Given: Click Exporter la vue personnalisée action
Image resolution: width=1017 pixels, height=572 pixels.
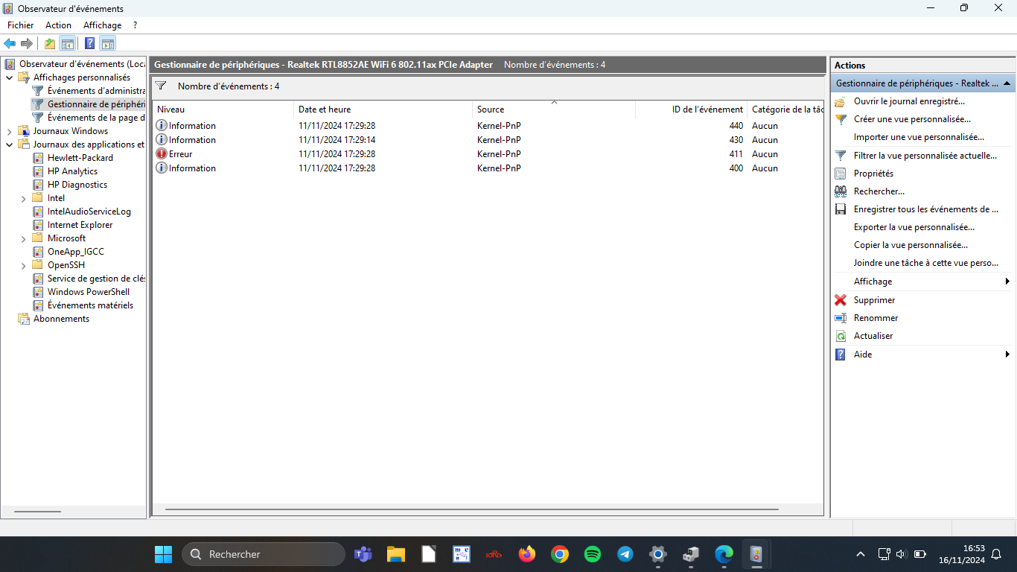Looking at the screenshot, I should [x=914, y=227].
